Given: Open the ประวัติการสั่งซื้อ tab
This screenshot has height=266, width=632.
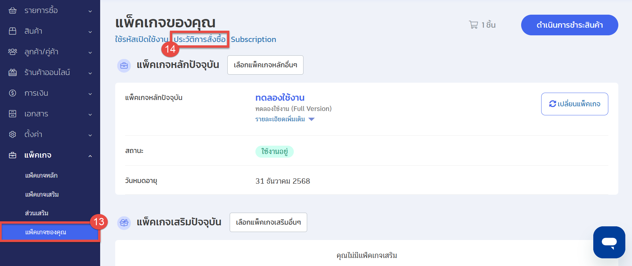Looking at the screenshot, I should tap(200, 39).
